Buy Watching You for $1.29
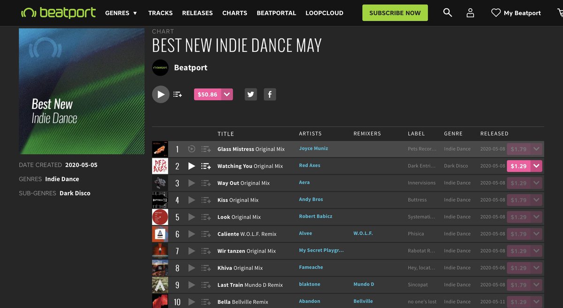The image size is (563, 308). (x=518, y=166)
